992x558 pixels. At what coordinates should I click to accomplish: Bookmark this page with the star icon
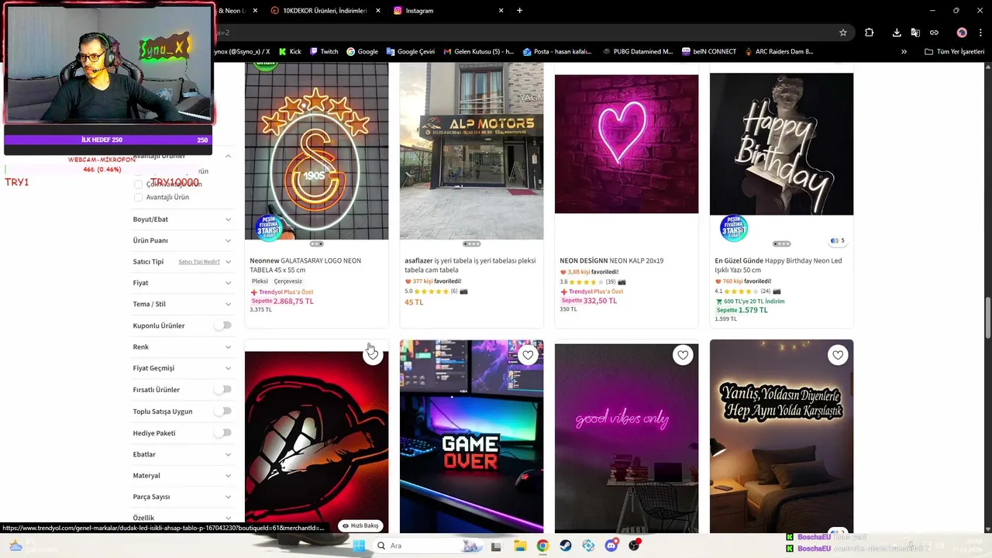tap(843, 33)
